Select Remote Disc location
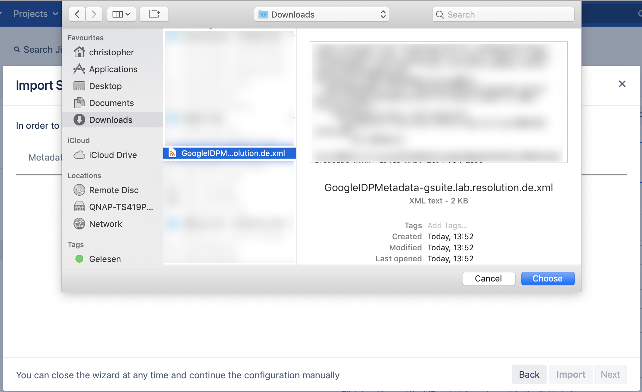The image size is (642, 392). pyautogui.click(x=112, y=190)
